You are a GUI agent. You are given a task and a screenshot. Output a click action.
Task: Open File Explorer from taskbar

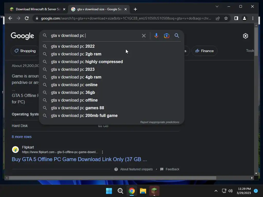pos(143,191)
